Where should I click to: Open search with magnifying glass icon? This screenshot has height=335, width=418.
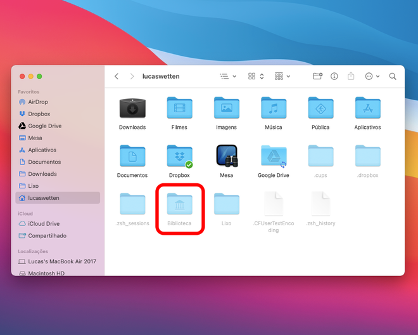[393, 76]
